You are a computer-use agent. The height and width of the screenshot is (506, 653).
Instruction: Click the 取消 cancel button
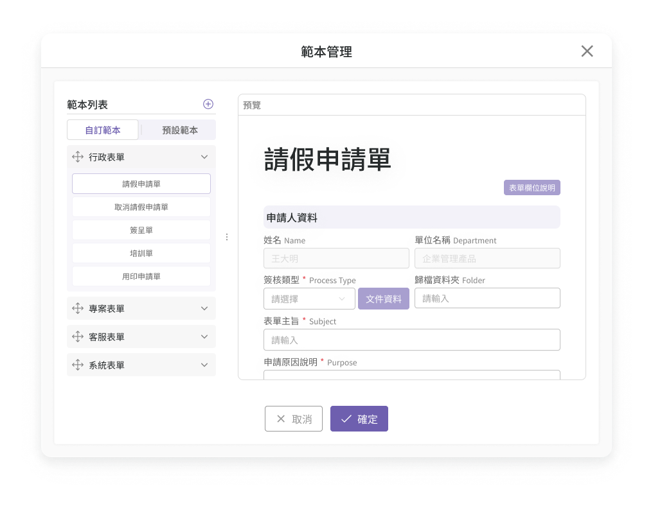click(294, 419)
